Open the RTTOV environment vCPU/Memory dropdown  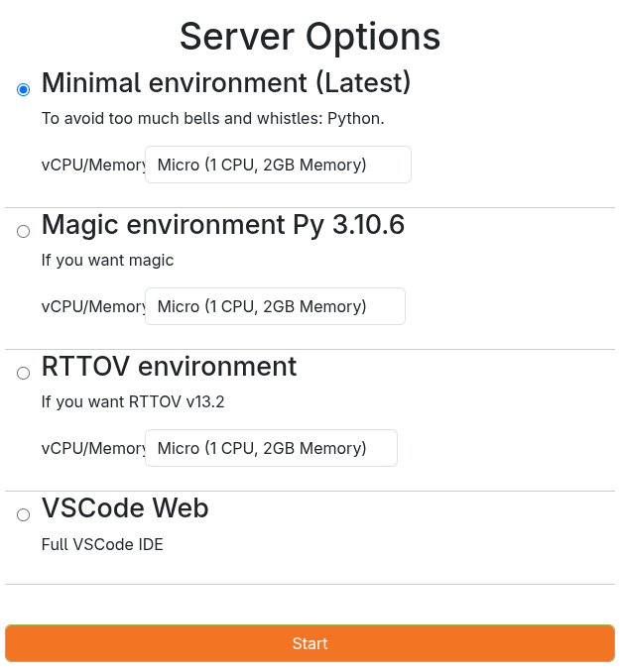[271, 448]
